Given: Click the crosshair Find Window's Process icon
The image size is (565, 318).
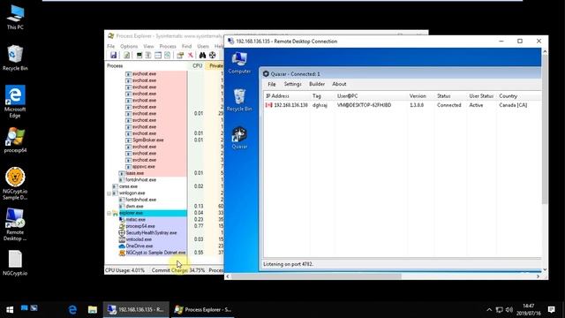Looking at the screenshot, I should tap(212, 55).
